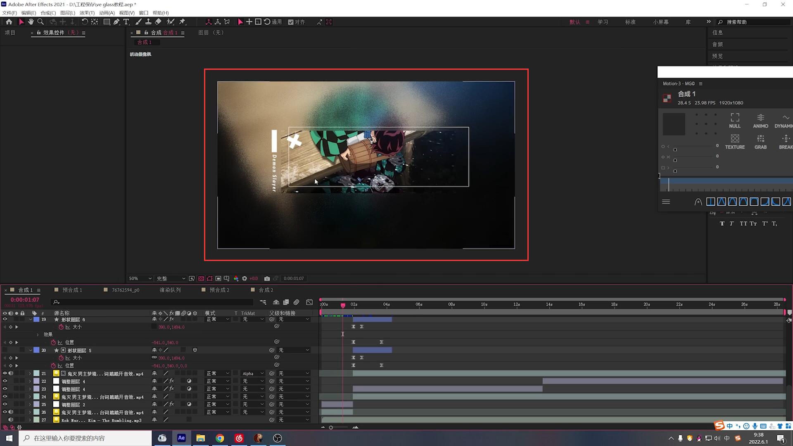Select the Eraser tool
This screenshot has height=446, width=793.
pos(158,22)
